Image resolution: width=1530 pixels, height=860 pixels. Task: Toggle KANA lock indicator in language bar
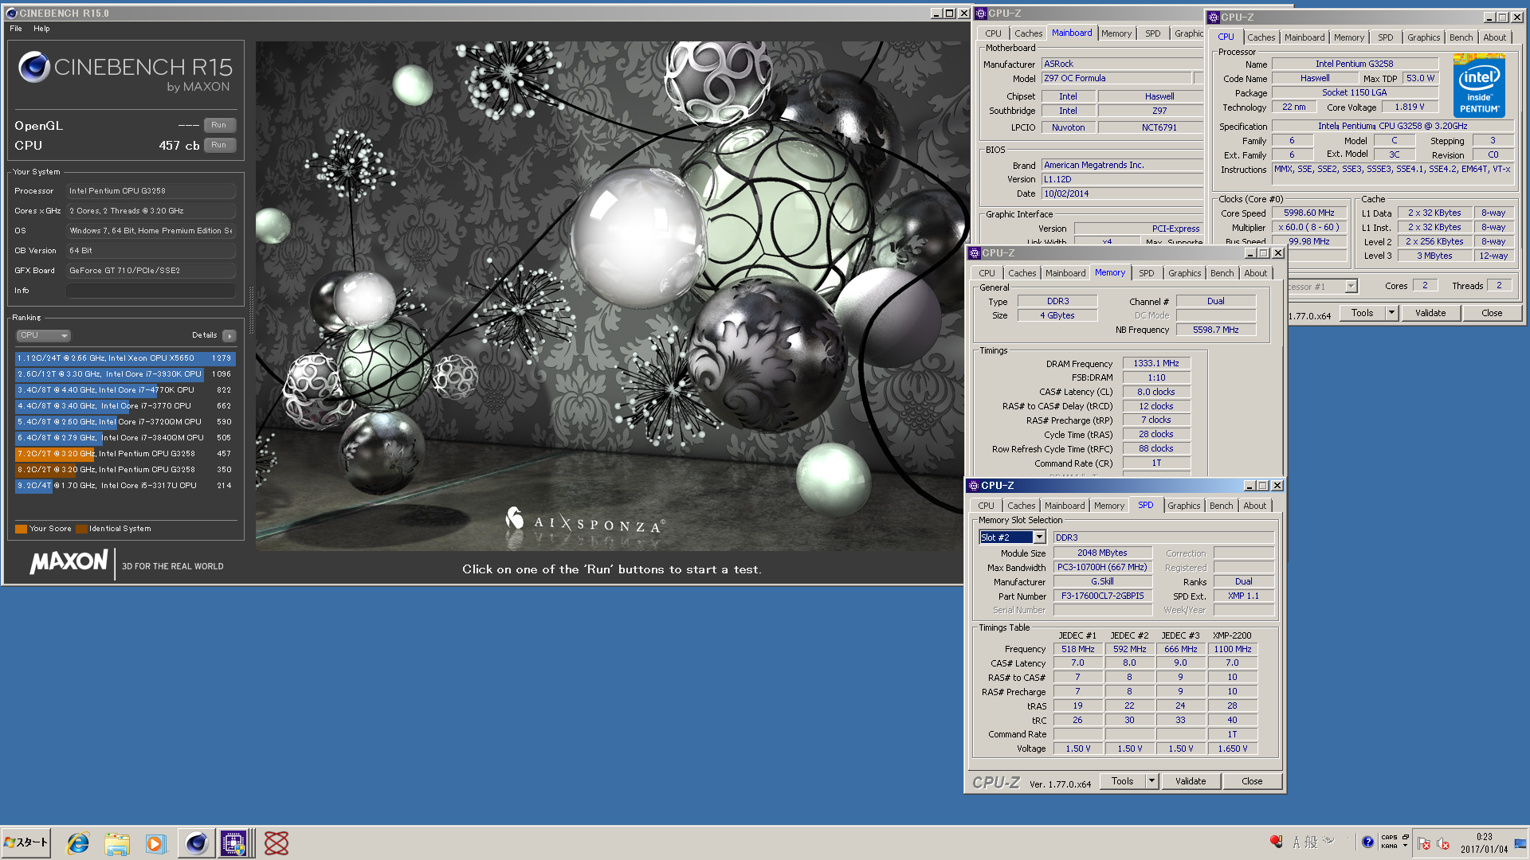click(x=1389, y=846)
